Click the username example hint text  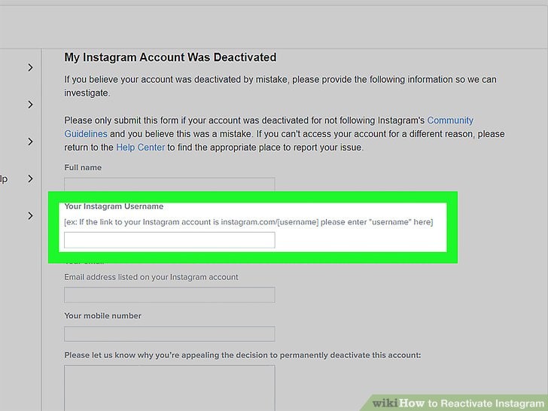[248, 222]
